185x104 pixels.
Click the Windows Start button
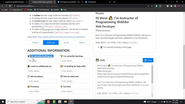tap(3, 102)
